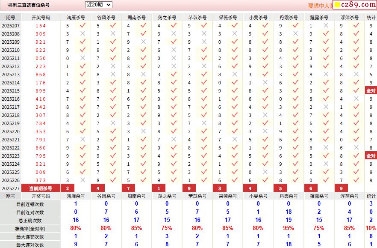Click the 谷风杀号 X mark in row 2025212

point(113,66)
